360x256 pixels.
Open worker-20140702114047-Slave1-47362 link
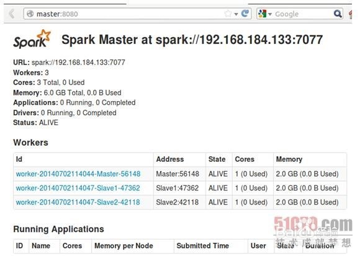(78, 188)
